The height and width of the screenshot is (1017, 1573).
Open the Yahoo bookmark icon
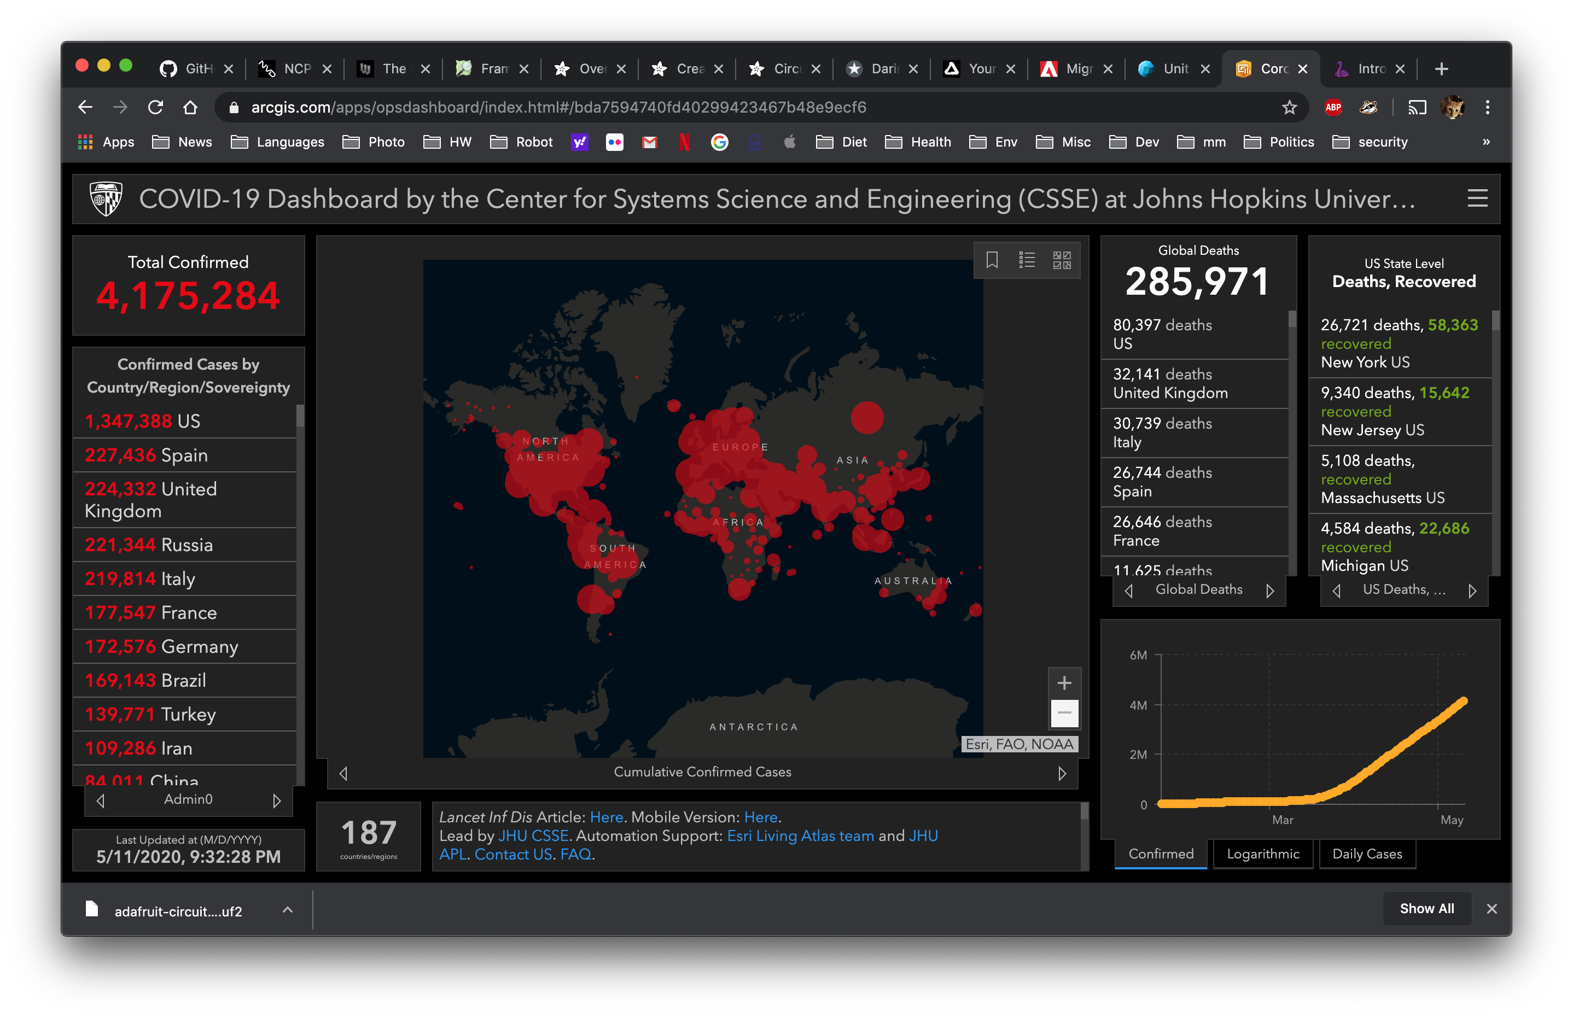coord(579,142)
